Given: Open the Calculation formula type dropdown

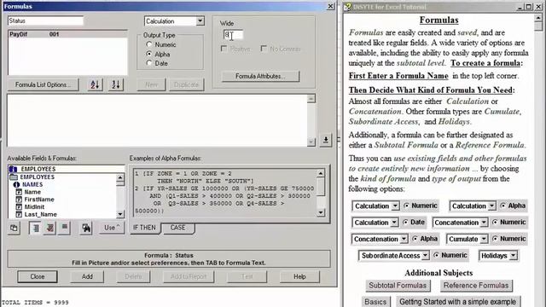Looking at the screenshot, I should [200, 21].
